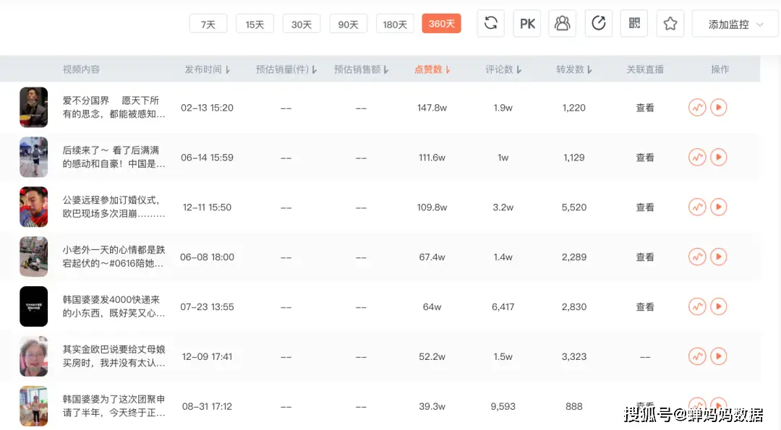The image size is (781, 430).
Task: Play the 12-09 17:41 video
Action: pos(718,356)
